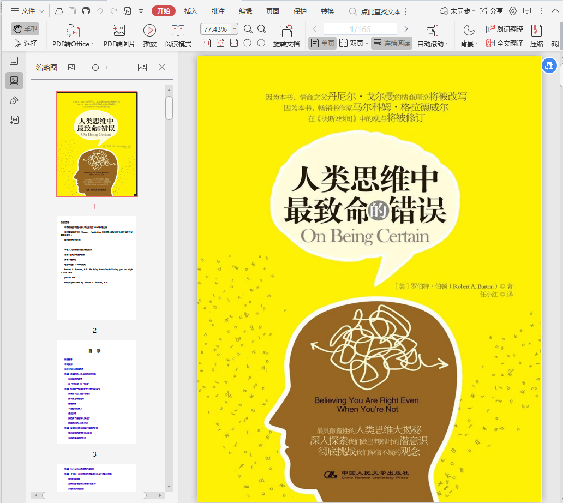This screenshot has height=503, width=563.
Task: Click the redo arrow icon
Action: [113, 11]
